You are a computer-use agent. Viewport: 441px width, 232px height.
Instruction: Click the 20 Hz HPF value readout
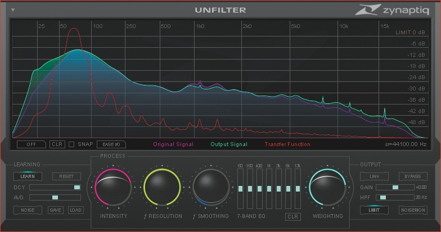pyautogui.click(x=421, y=198)
